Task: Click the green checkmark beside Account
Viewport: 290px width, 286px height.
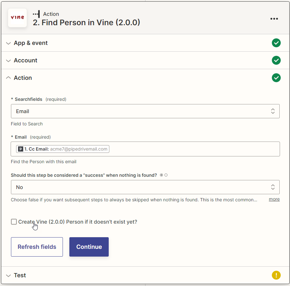Action: click(x=276, y=60)
